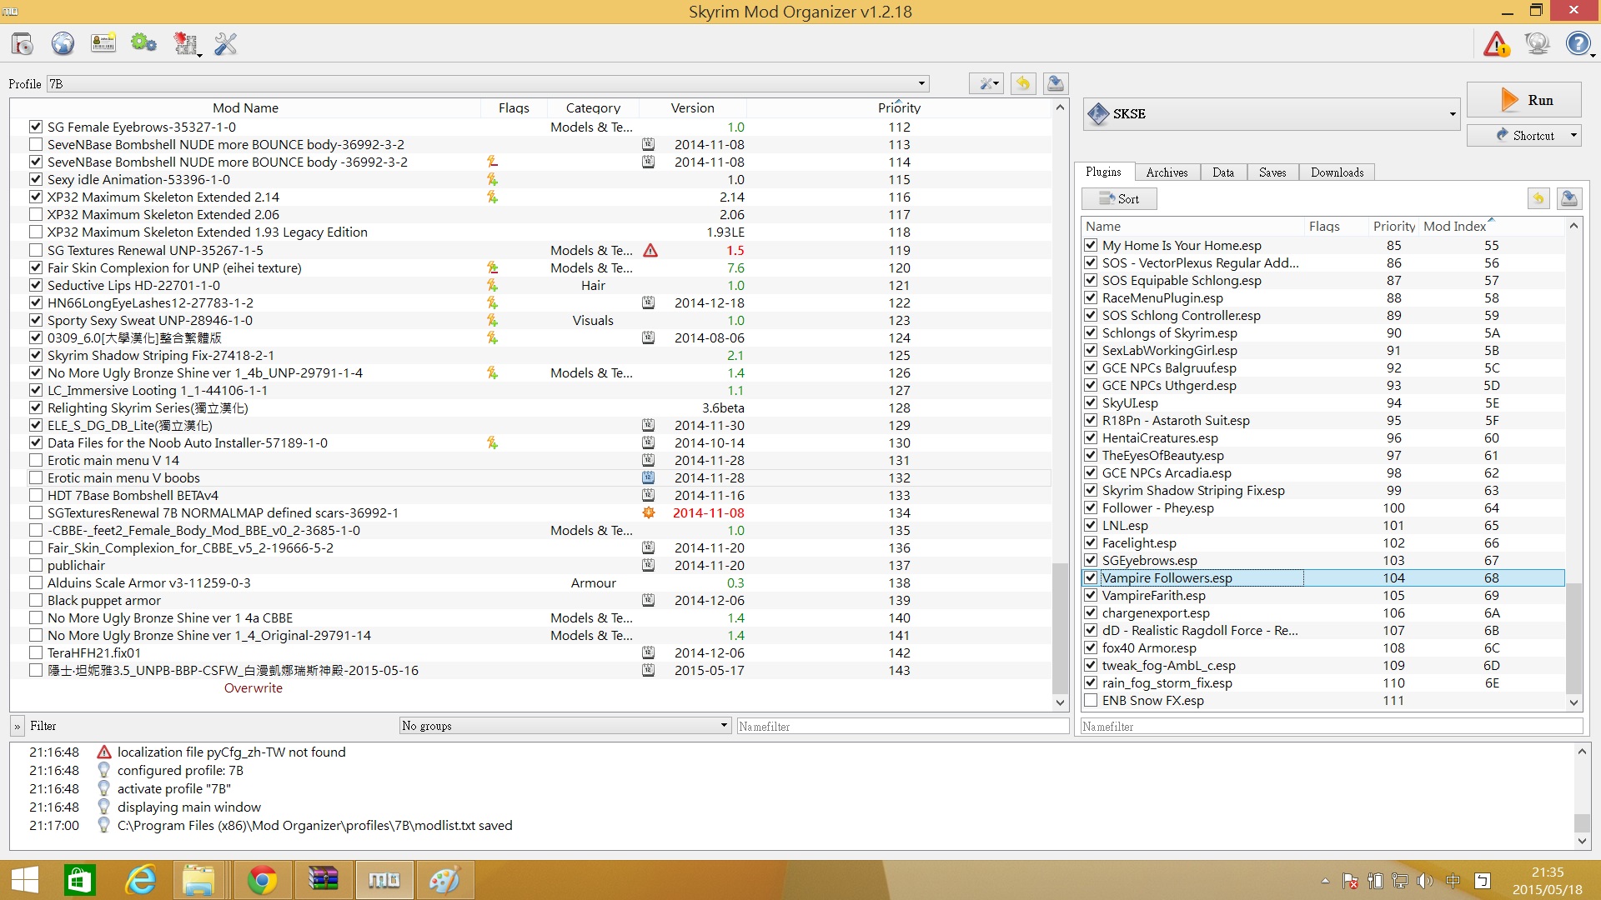Open File Explorer from the taskbar

[x=198, y=880]
